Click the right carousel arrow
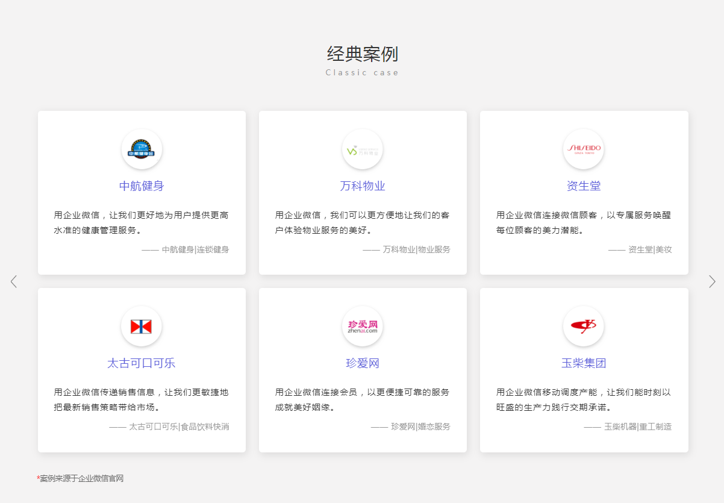Viewport: 724px width, 503px height. click(x=712, y=281)
